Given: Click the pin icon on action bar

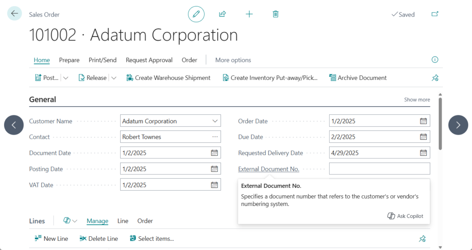Looking at the screenshot, I should tap(435, 78).
